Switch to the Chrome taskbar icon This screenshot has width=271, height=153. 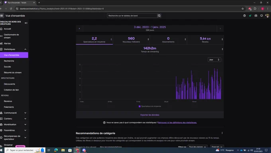[77, 150]
